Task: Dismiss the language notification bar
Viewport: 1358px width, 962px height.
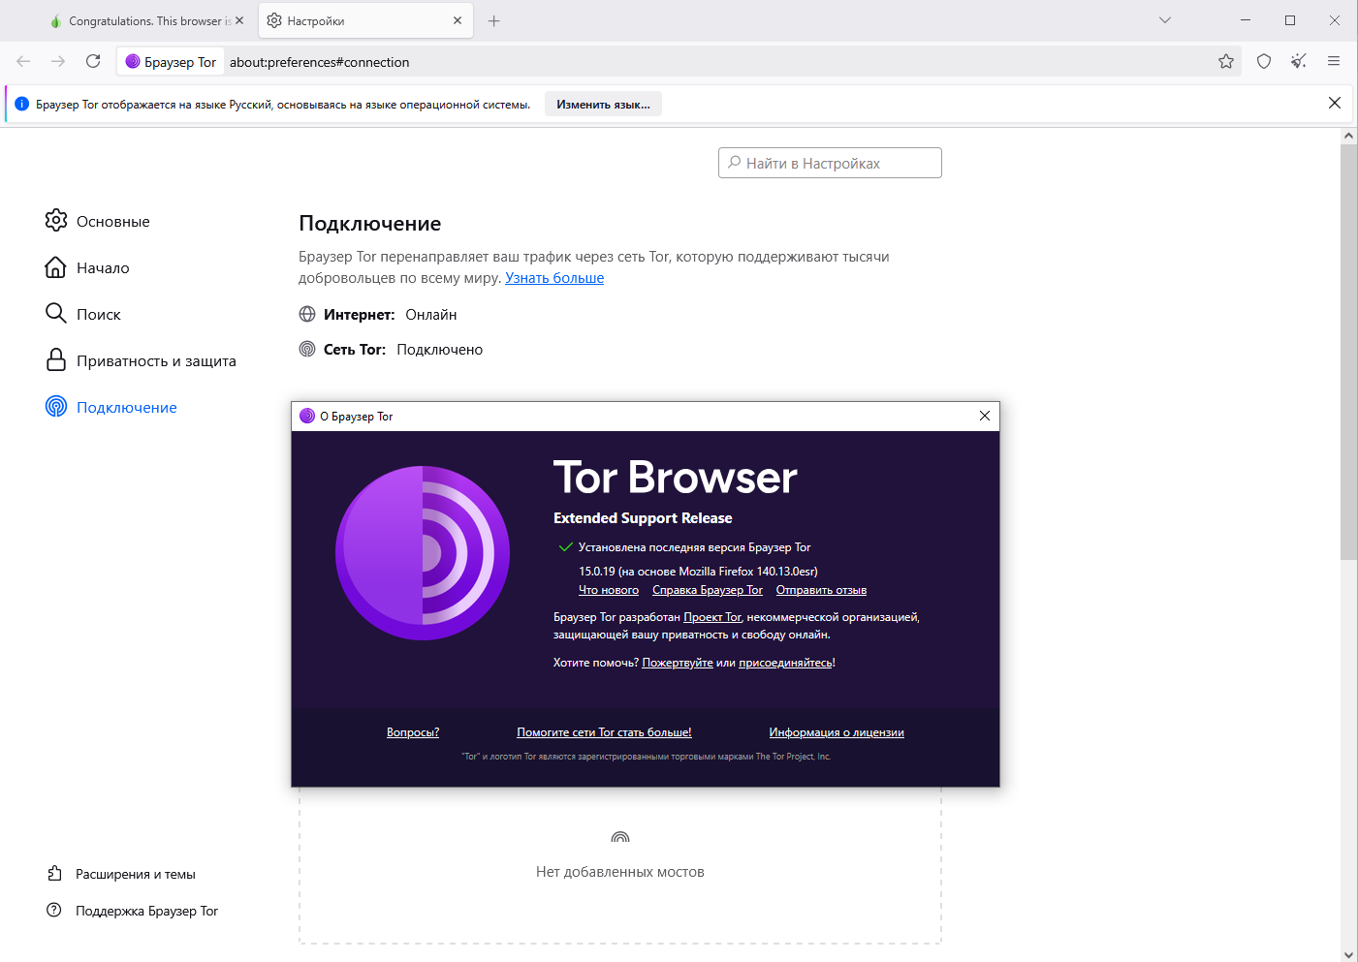Action: (x=1335, y=103)
